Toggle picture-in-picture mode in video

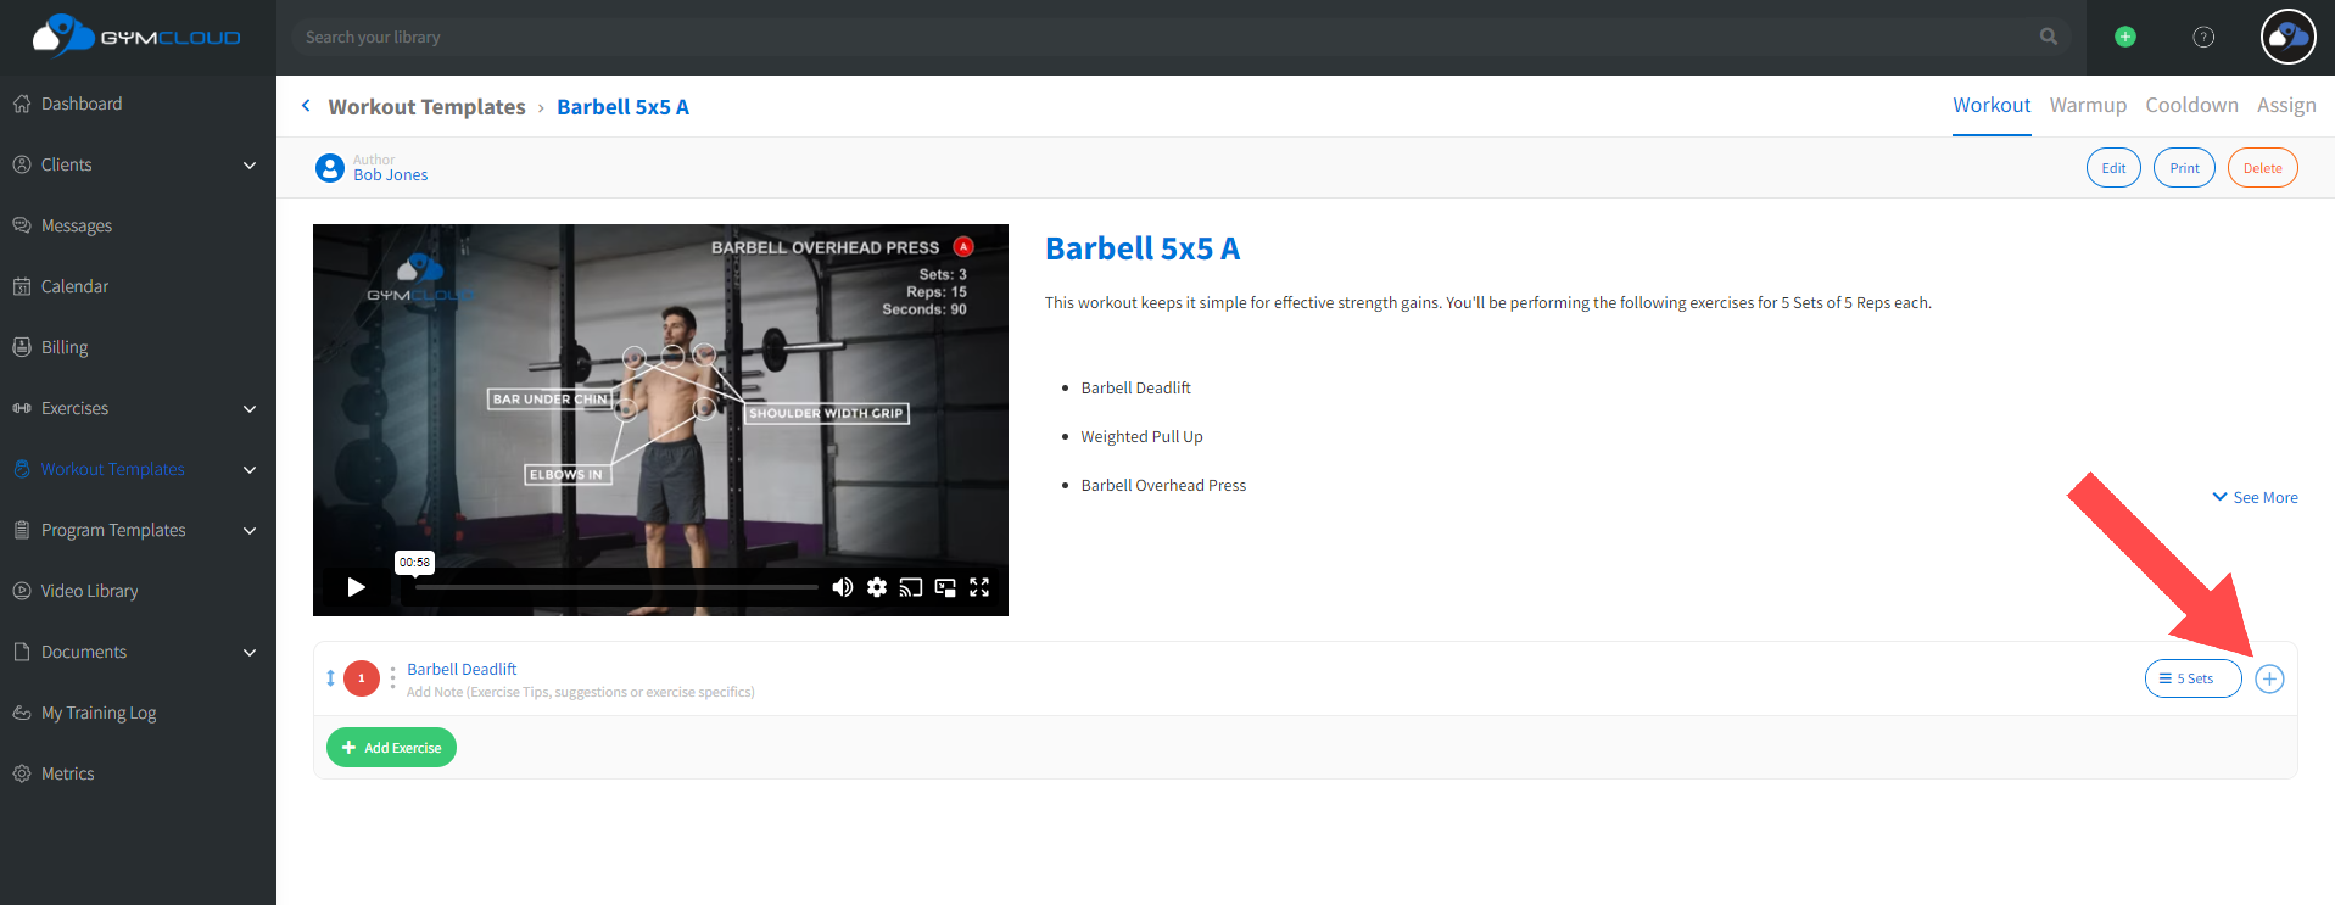(x=945, y=588)
